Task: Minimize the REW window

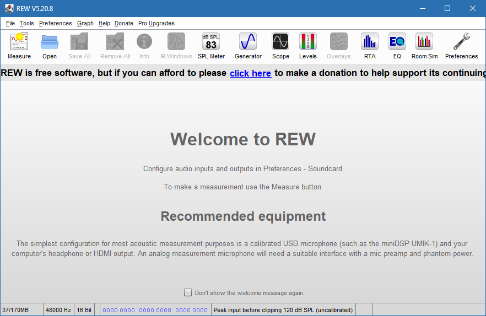Action: 423,8
